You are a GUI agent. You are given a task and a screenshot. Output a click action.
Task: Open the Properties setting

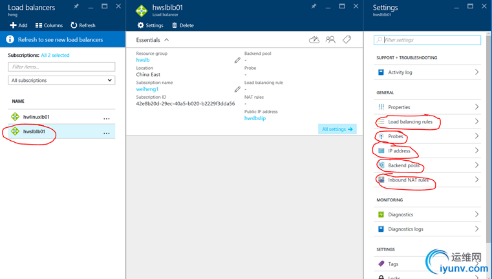click(427, 107)
